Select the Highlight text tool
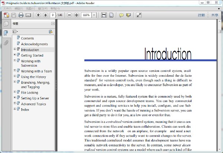 pyautogui.click(x=129, y=15)
